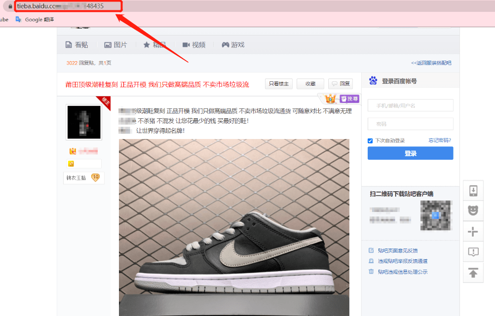Click the phone/email/username input field
495x316 pixels.
click(410, 105)
